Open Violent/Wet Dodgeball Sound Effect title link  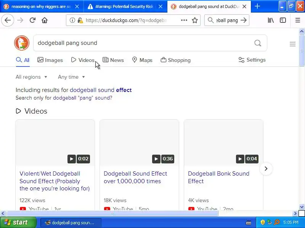(55, 181)
